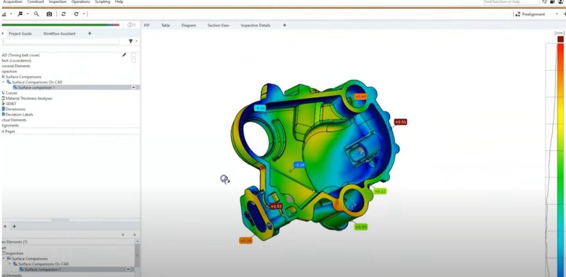The height and width of the screenshot is (277, 566).
Task: Click the deviation color legend bar
Action: (x=560, y=160)
